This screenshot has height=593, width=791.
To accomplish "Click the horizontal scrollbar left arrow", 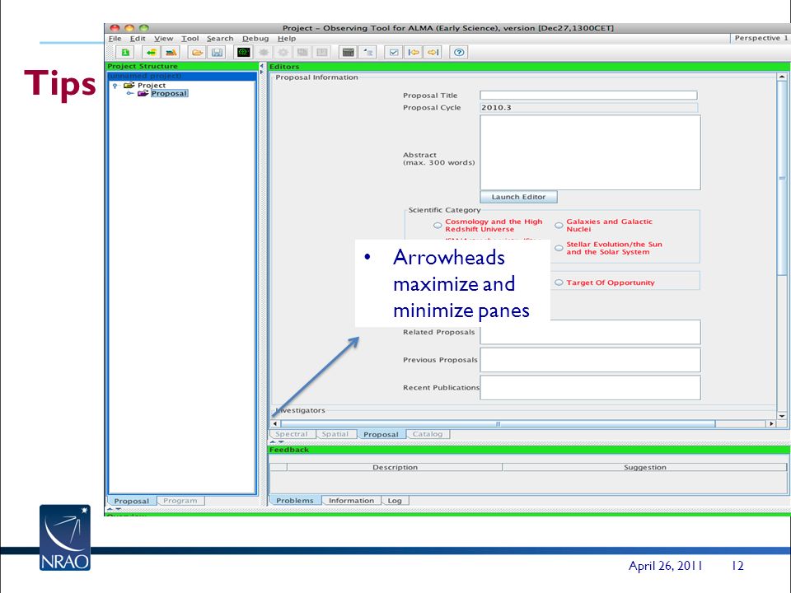I will [275, 423].
